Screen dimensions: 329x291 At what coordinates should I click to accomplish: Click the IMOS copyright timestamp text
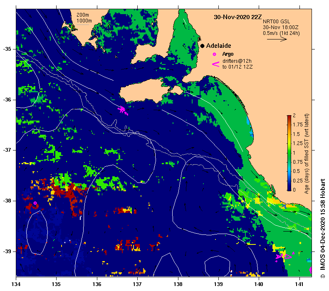pyautogui.click(x=323, y=229)
